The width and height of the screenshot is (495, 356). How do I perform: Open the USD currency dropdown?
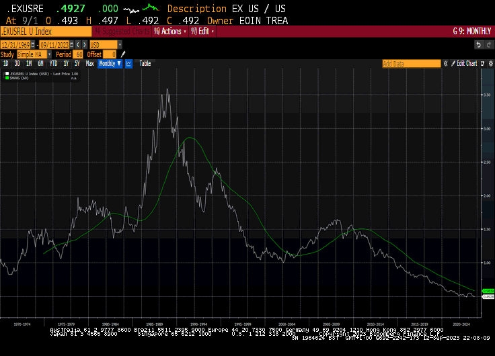pyautogui.click(x=120, y=45)
